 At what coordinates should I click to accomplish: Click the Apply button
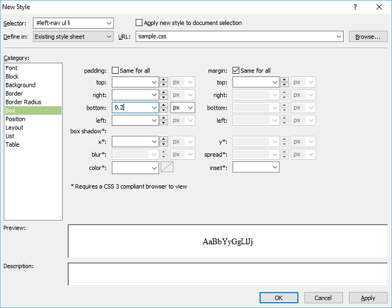pyautogui.click(x=368, y=298)
